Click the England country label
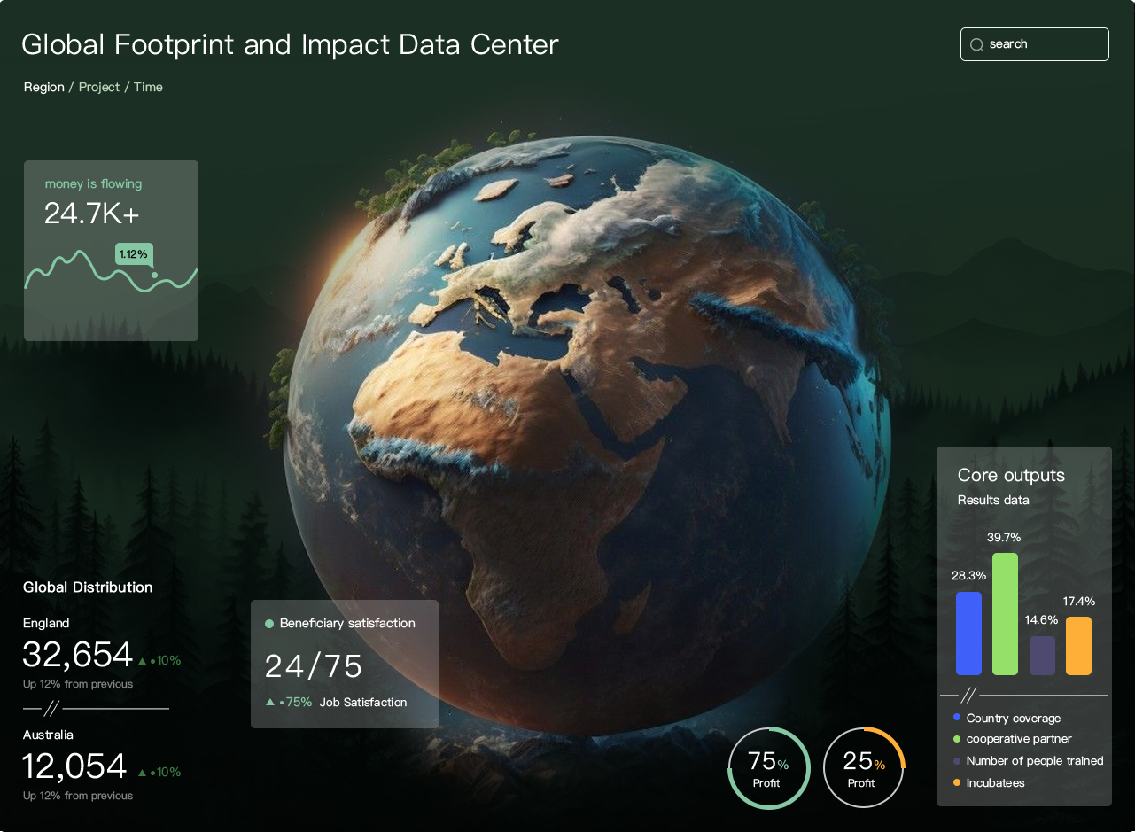 tap(46, 623)
